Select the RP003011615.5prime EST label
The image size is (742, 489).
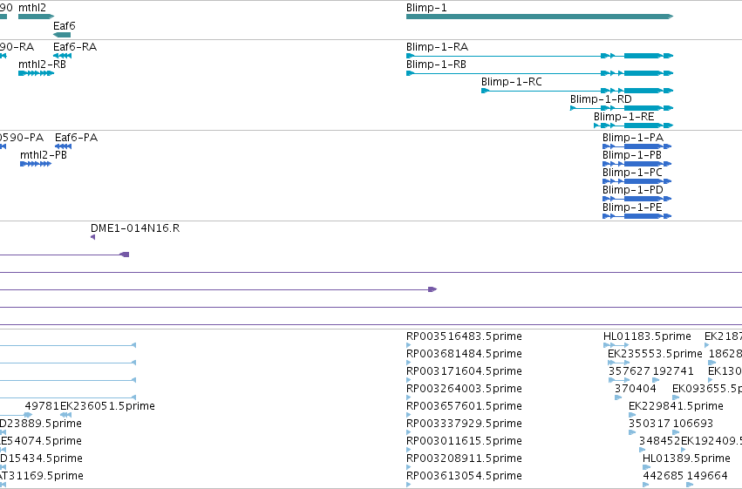(464, 441)
